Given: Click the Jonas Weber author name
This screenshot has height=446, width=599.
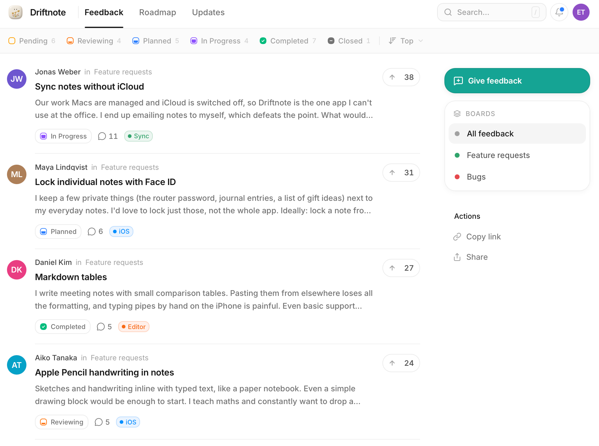Looking at the screenshot, I should pos(58,72).
